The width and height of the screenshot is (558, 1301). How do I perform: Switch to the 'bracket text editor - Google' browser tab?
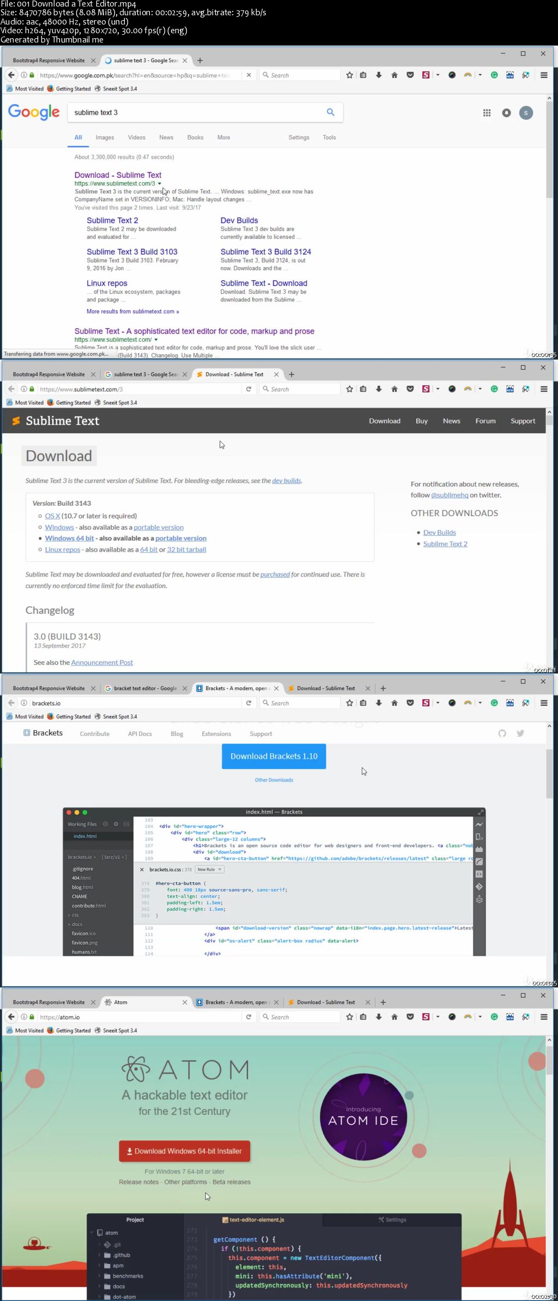pyautogui.click(x=145, y=688)
